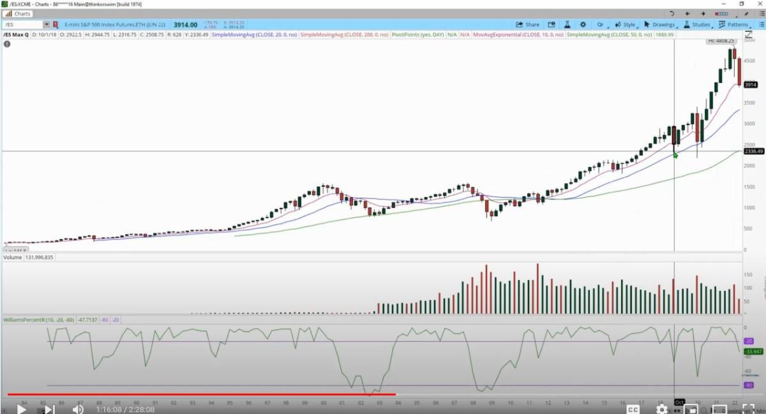Mute the video volume speaker icon

[x=78, y=409]
